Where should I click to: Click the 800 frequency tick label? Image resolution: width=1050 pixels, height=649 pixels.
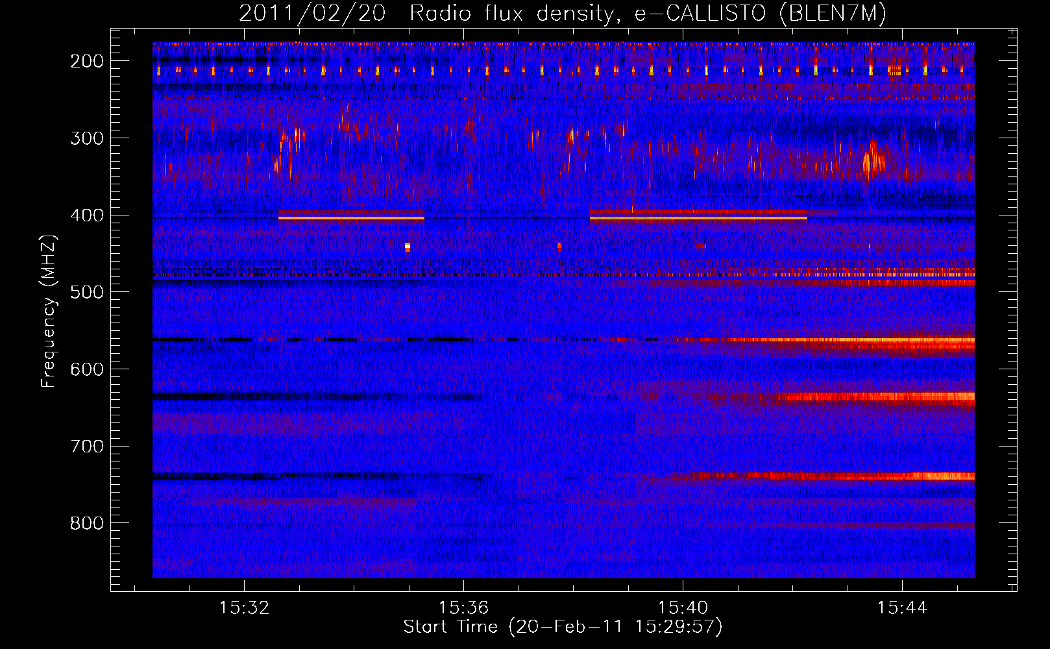[x=87, y=523]
